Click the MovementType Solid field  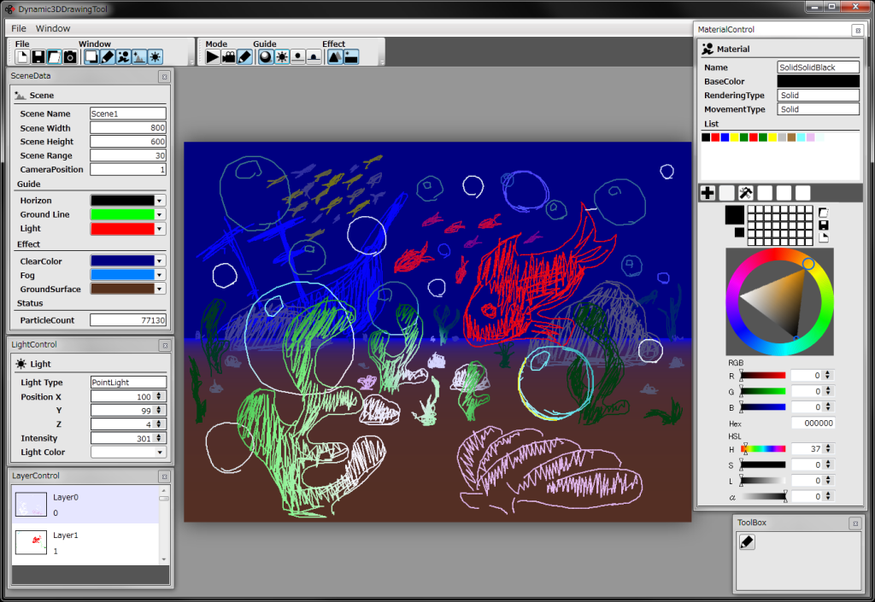[818, 109]
